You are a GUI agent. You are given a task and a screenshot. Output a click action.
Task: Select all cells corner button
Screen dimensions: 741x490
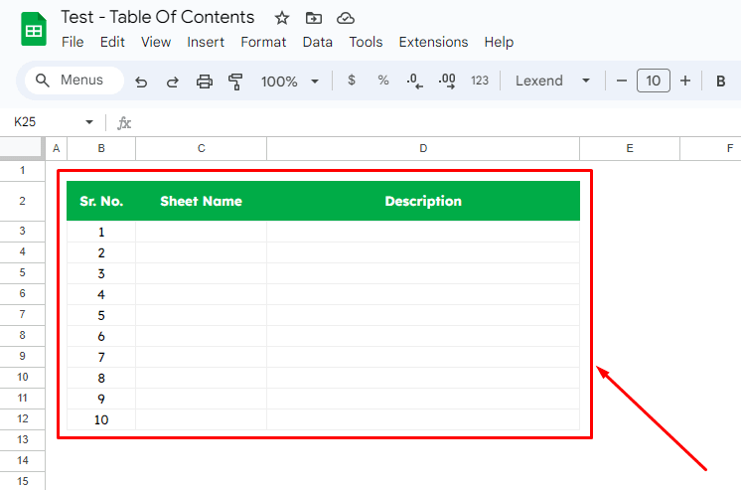[22, 148]
